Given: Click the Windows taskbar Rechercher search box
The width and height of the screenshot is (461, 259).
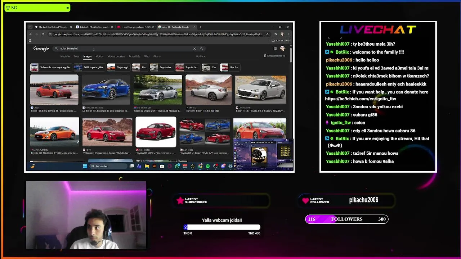Looking at the screenshot, I should pyautogui.click(x=108, y=166).
